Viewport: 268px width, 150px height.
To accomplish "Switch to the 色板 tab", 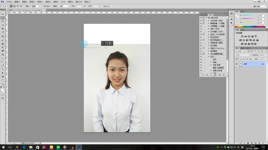I will [242, 12].
